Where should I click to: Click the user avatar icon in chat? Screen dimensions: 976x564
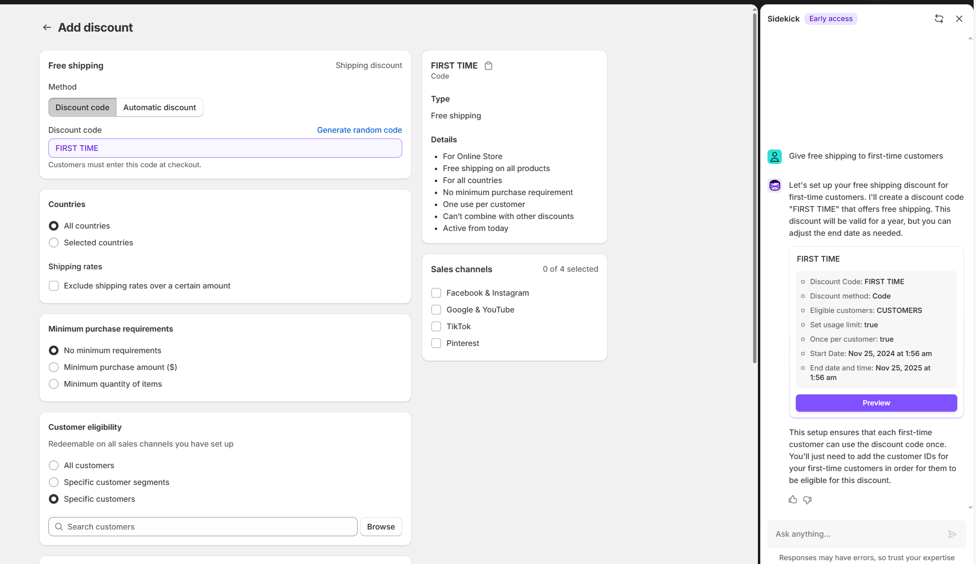[x=774, y=156]
